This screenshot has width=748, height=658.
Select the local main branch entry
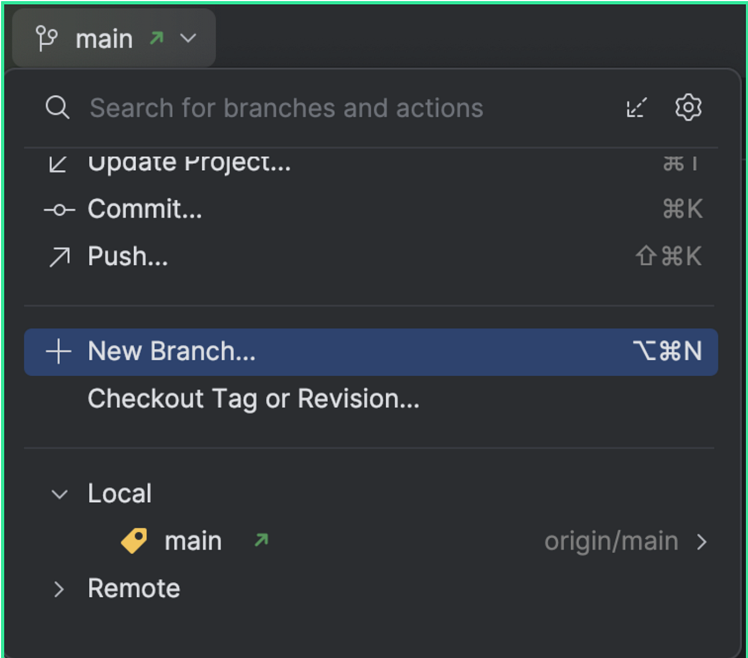(371, 541)
